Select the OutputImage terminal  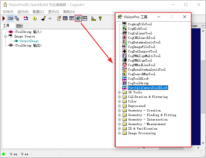pyautogui.click(x=29, y=41)
